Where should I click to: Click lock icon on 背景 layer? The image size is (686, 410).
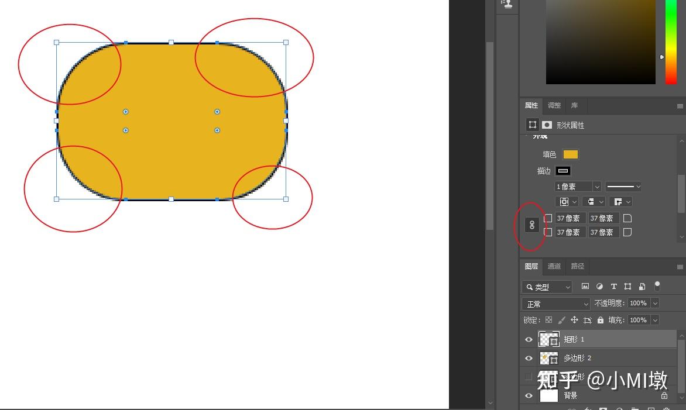664,395
